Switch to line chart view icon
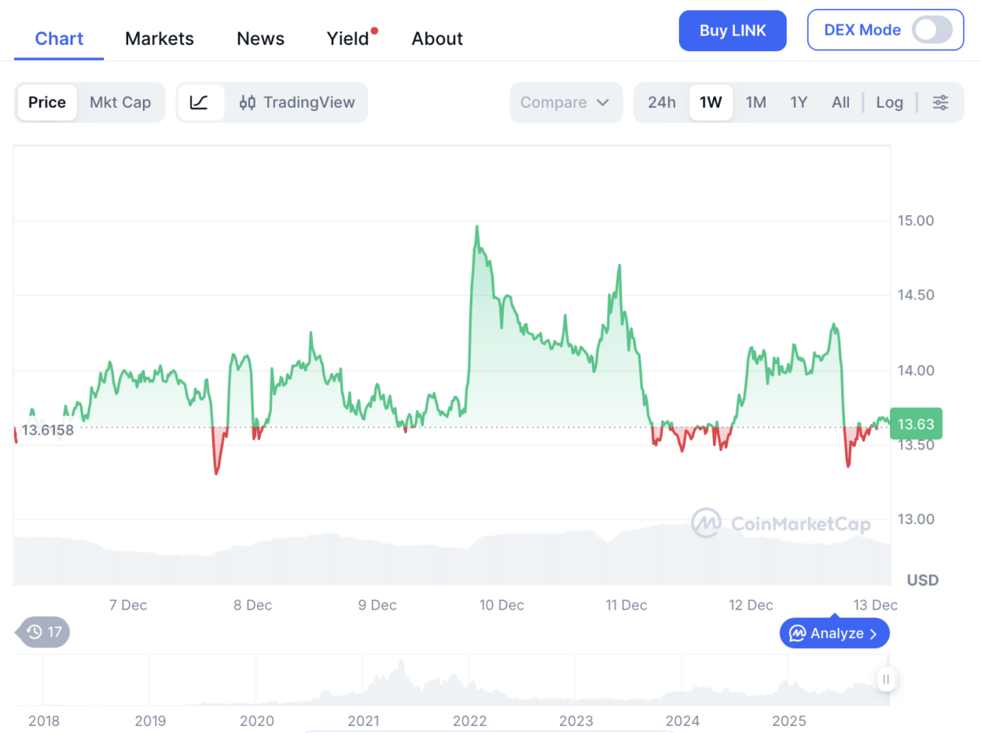The width and height of the screenshot is (981, 733). tap(200, 102)
